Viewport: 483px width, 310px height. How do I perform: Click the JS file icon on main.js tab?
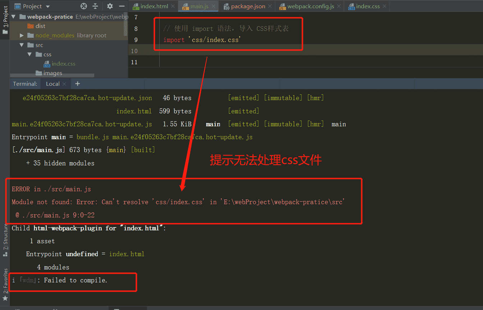click(x=185, y=6)
